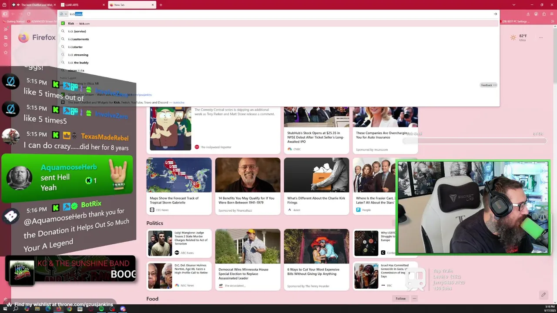Switch to 'The best ChatBot and Widgets' tab
Viewport: 557px width, 313px height.
[34, 5]
